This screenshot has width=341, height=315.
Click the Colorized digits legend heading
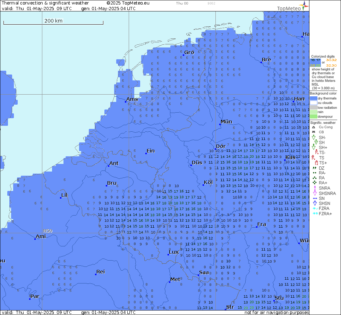[x=323, y=56]
